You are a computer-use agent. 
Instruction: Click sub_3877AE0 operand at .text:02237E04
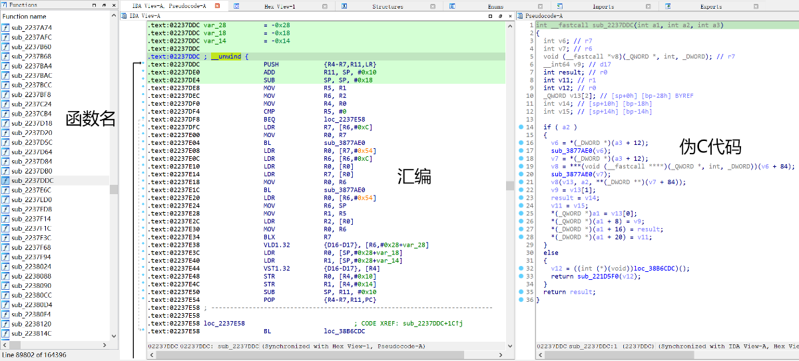point(346,143)
